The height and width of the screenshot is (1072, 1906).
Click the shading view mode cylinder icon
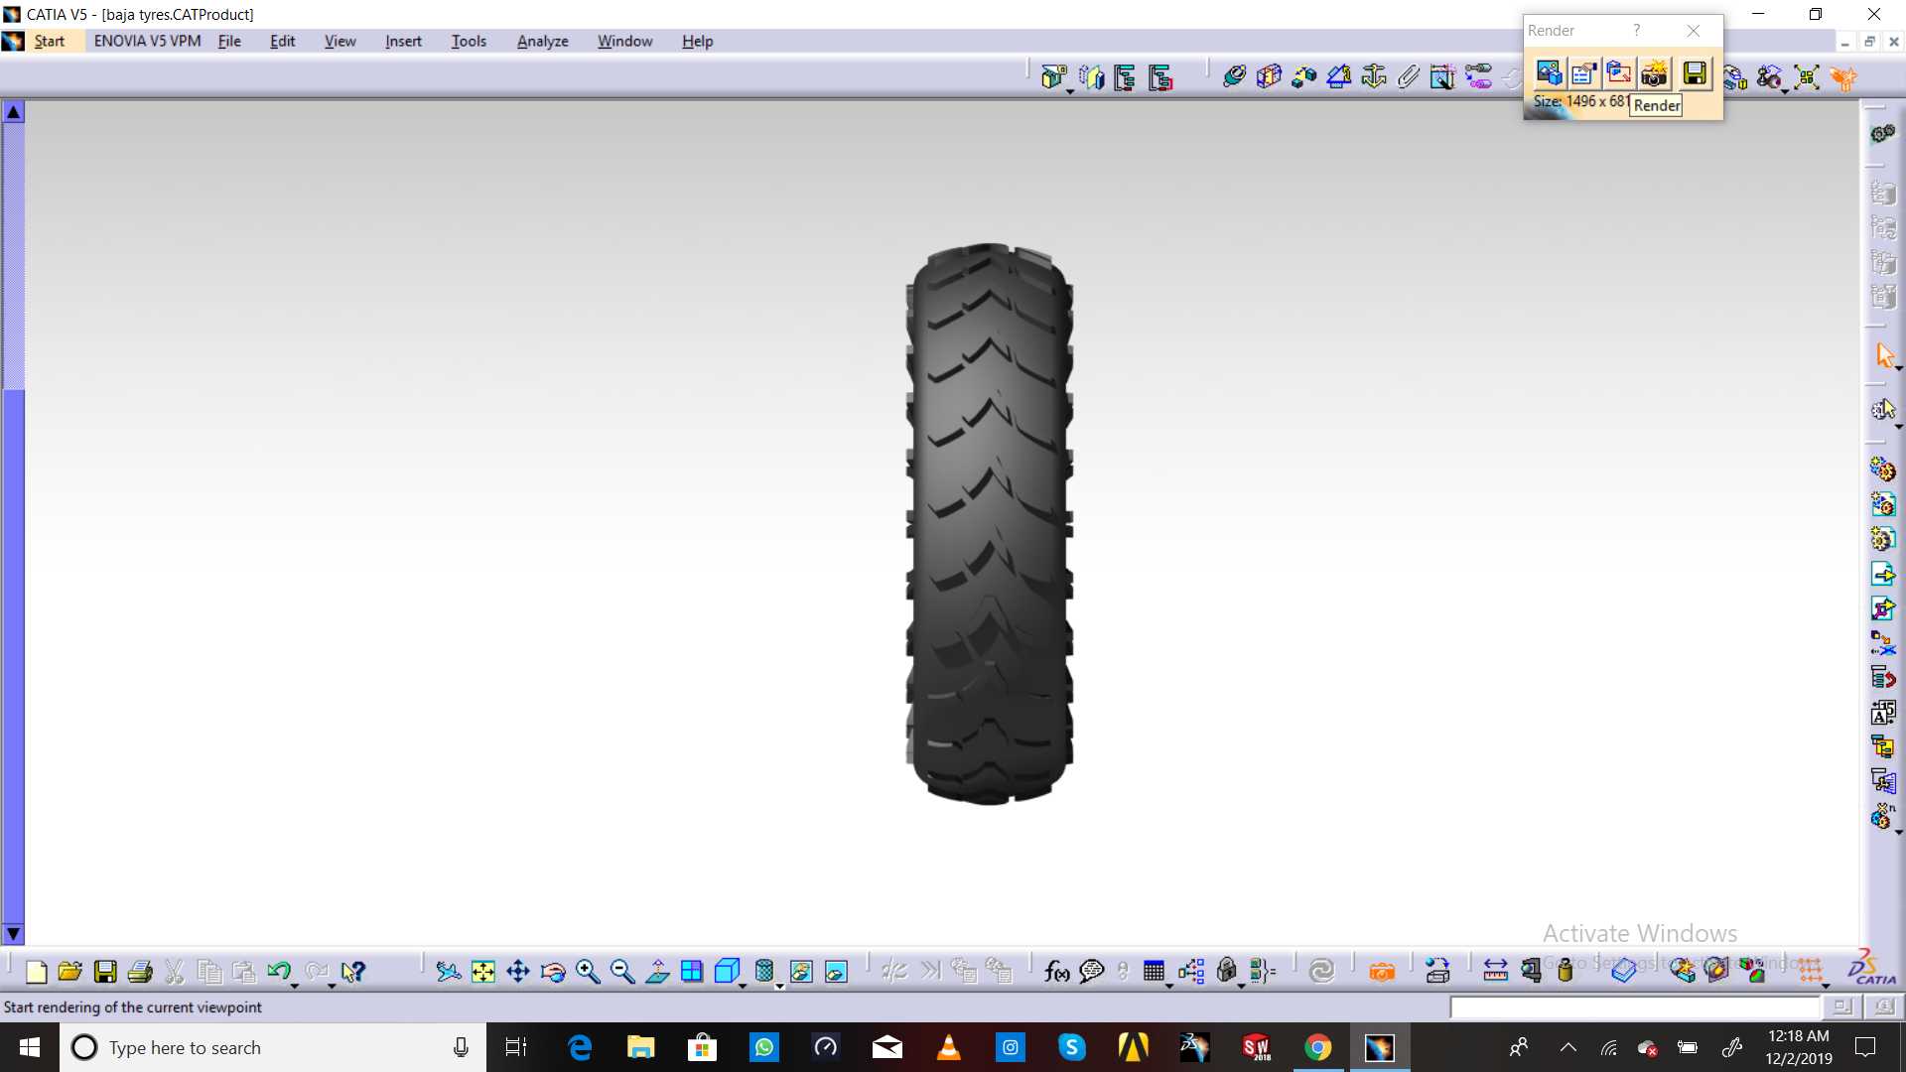[764, 971]
